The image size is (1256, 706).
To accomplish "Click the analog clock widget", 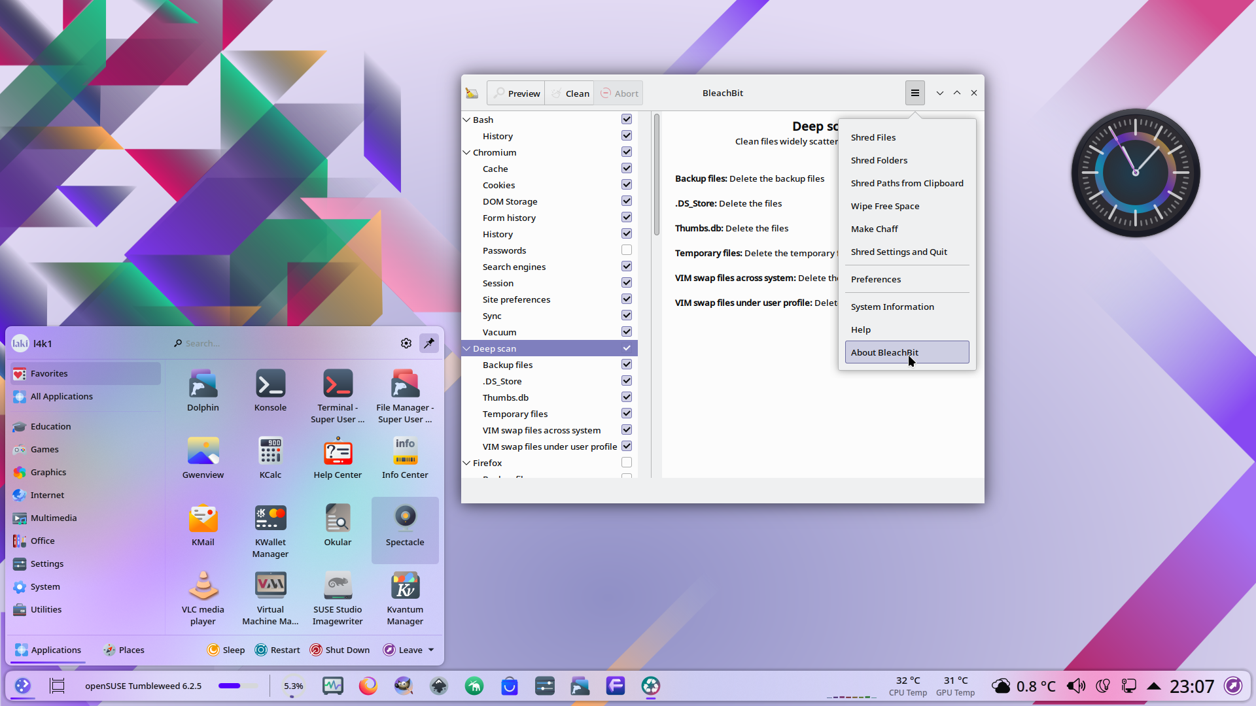I will click(x=1136, y=173).
